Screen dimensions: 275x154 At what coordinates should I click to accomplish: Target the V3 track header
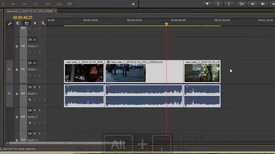pos(23,29)
